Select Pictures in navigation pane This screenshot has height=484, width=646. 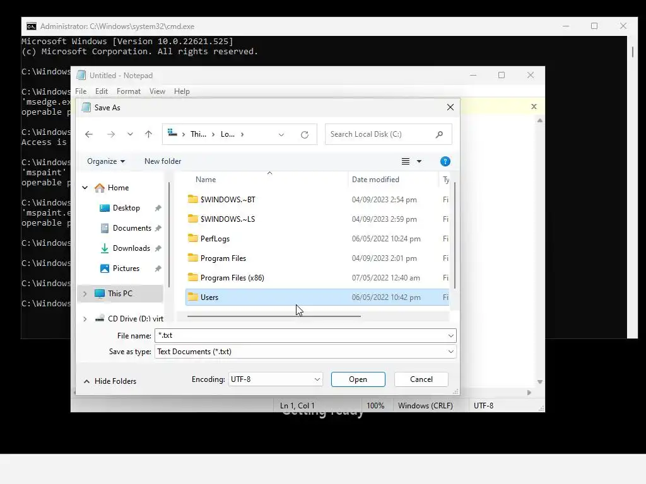tap(126, 268)
